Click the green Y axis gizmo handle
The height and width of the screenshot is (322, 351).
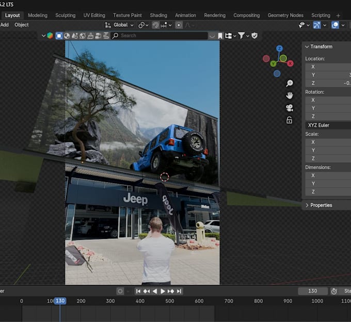(x=273, y=64)
